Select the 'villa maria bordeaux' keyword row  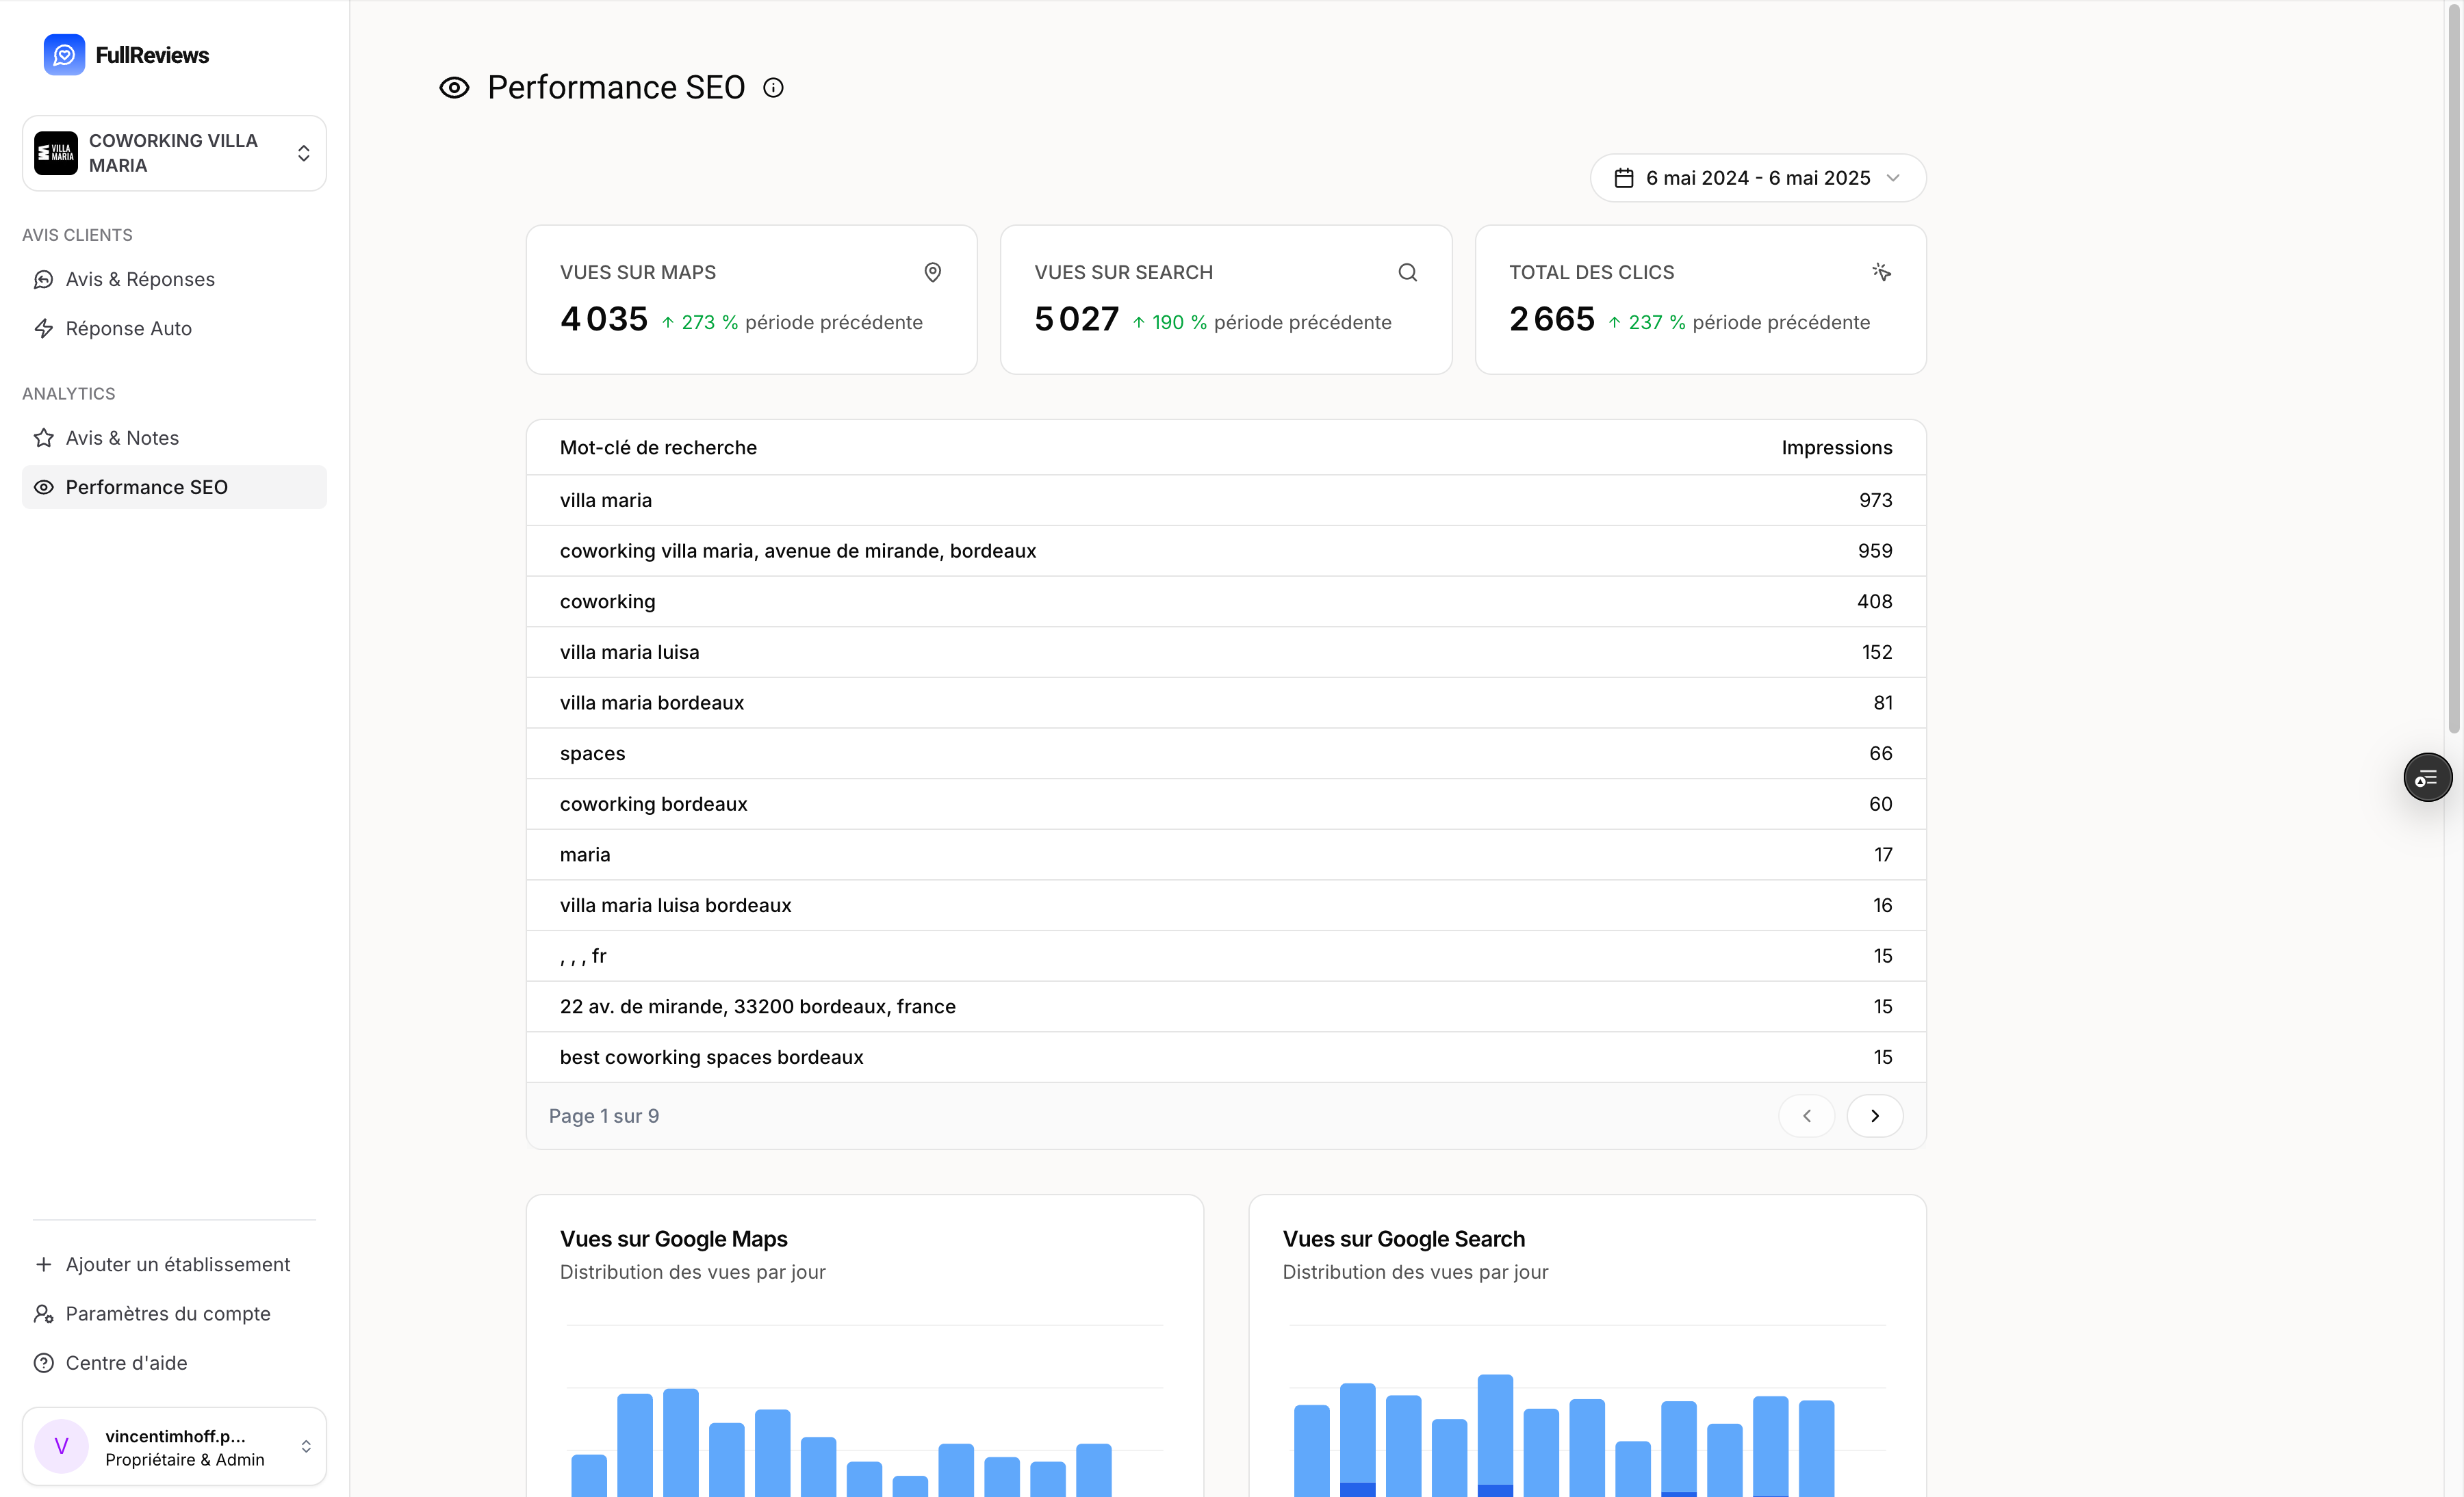pos(1226,703)
